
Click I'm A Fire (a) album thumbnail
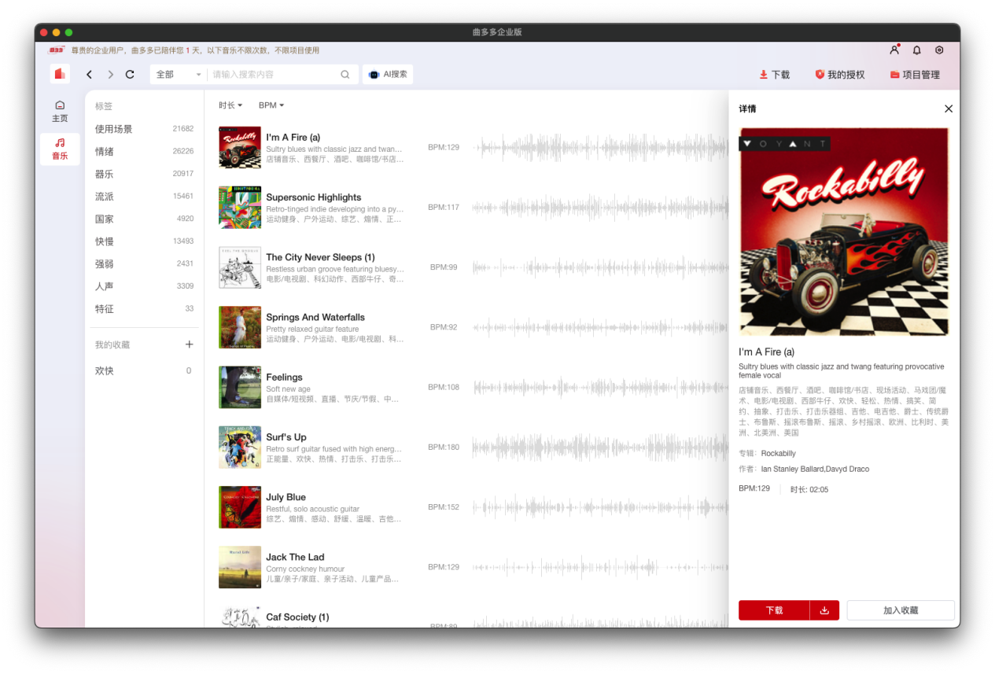tap(240, 148)
